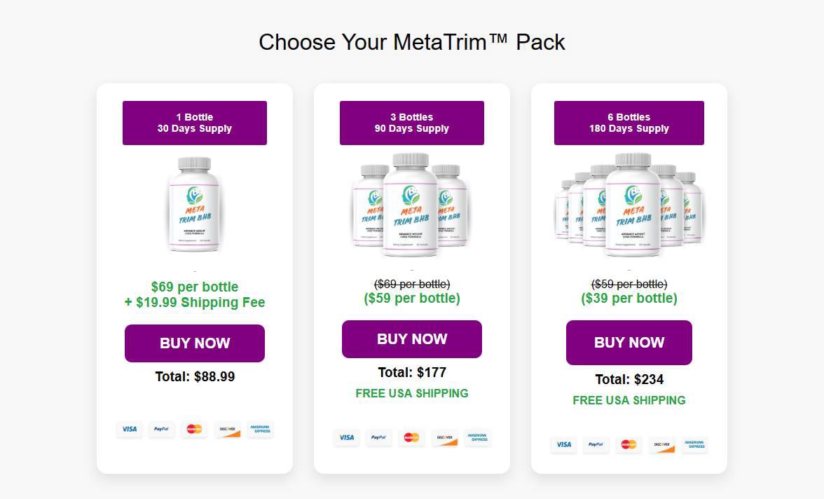Click the American Express icon beneath 6 Bottles
Screen dimensions: 824x499
click(x=694, y=445)
